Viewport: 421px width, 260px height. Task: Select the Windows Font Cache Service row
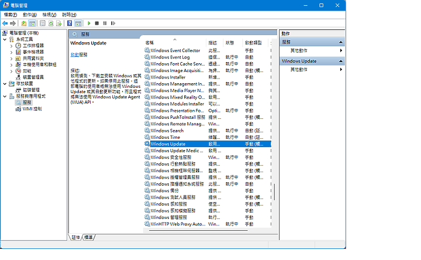click(208, 64)
